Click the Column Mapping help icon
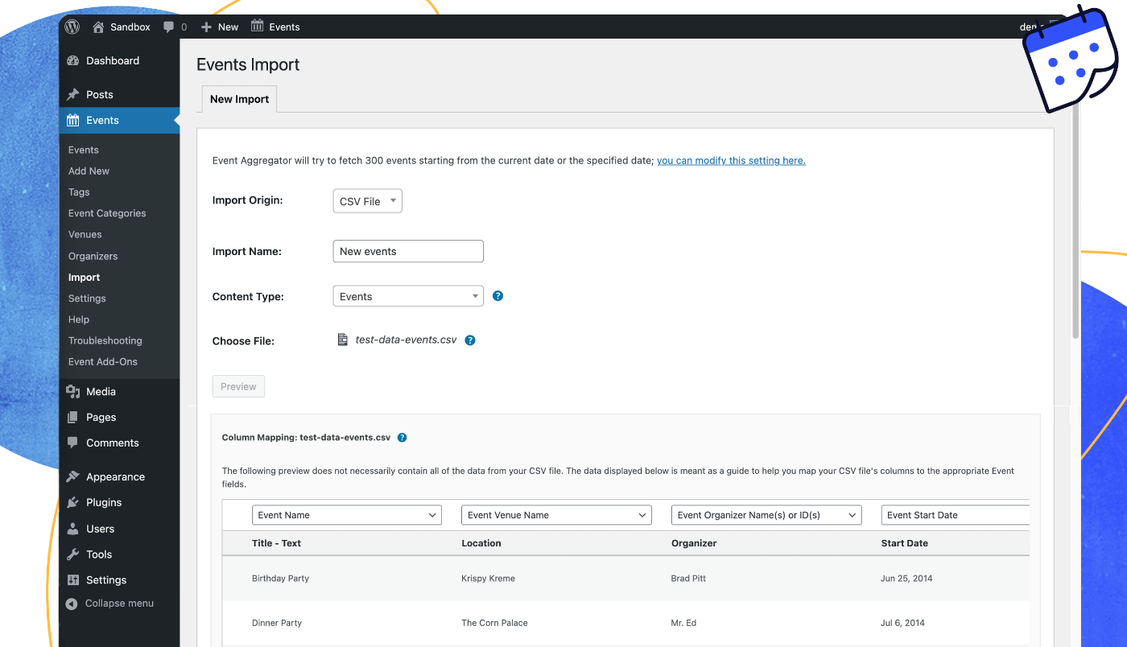 402,438
